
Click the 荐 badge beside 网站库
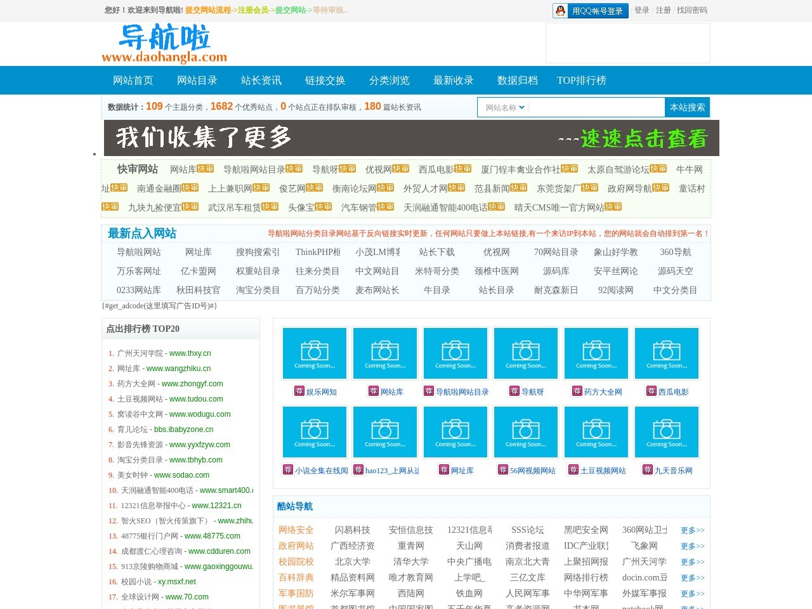373,392
